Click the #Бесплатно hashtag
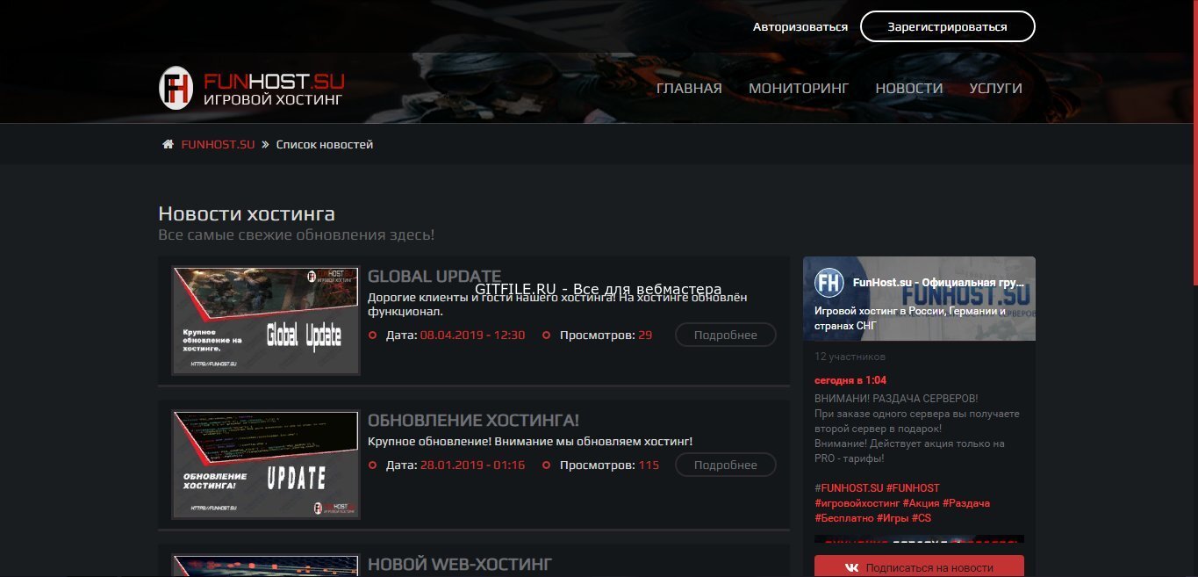1198x577 pixels. [x=843, y=518]
